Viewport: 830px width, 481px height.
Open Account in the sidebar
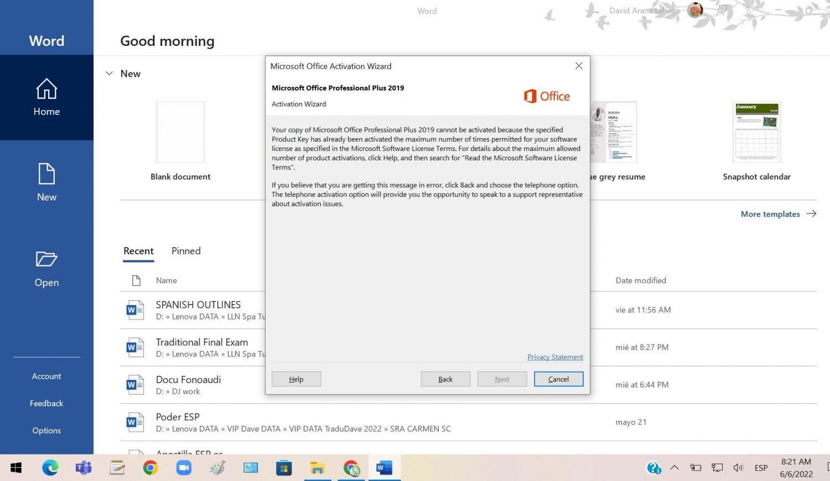(46, 377)
